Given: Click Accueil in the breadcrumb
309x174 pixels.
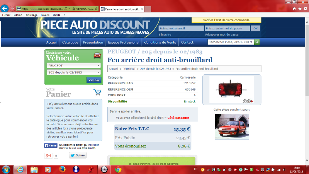Looking at the screenshot, I should tap(114, 69).
